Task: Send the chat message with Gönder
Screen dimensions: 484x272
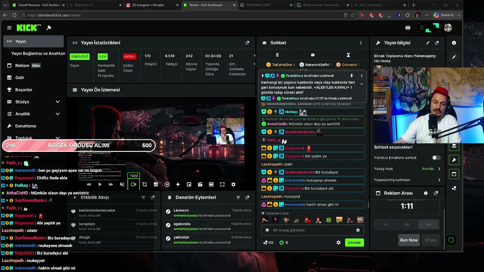Action: [354, 243]
